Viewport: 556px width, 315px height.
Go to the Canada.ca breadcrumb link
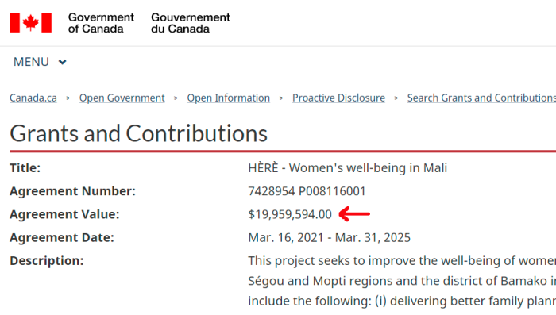33,98
